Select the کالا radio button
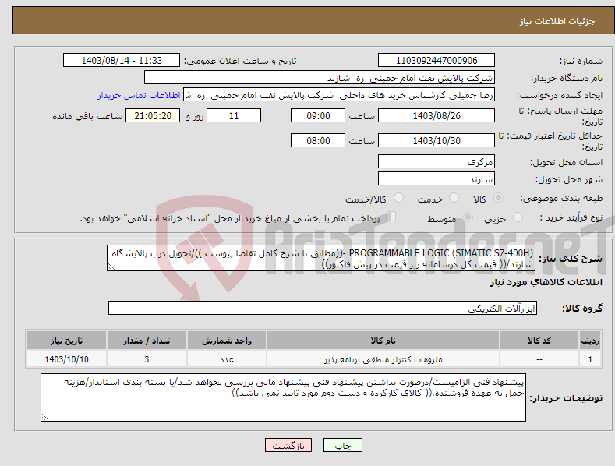The image size is (615, 466). [498, 198]
